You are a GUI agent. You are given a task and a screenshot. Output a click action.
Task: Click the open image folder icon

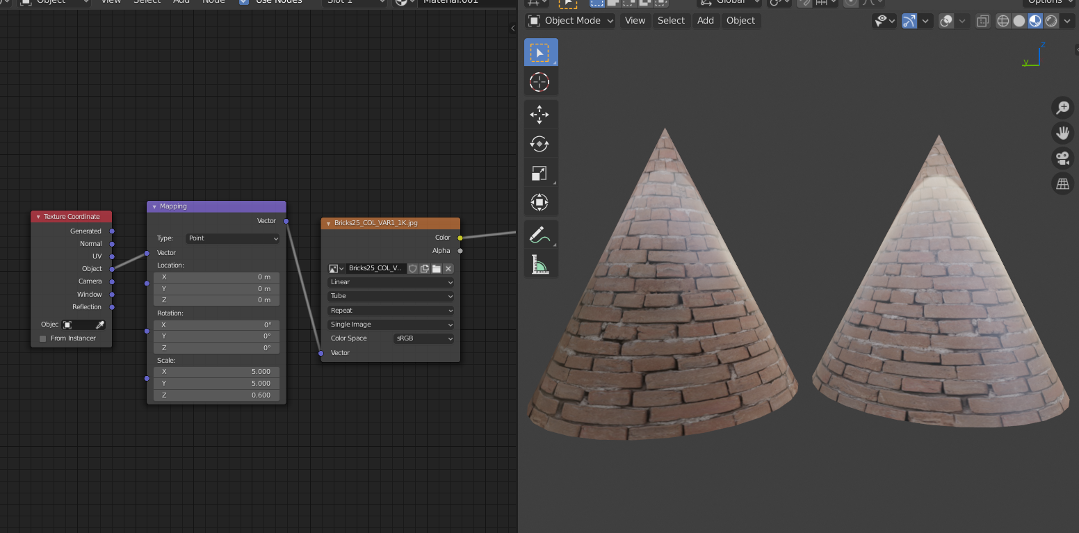click(x=437, y=268)
